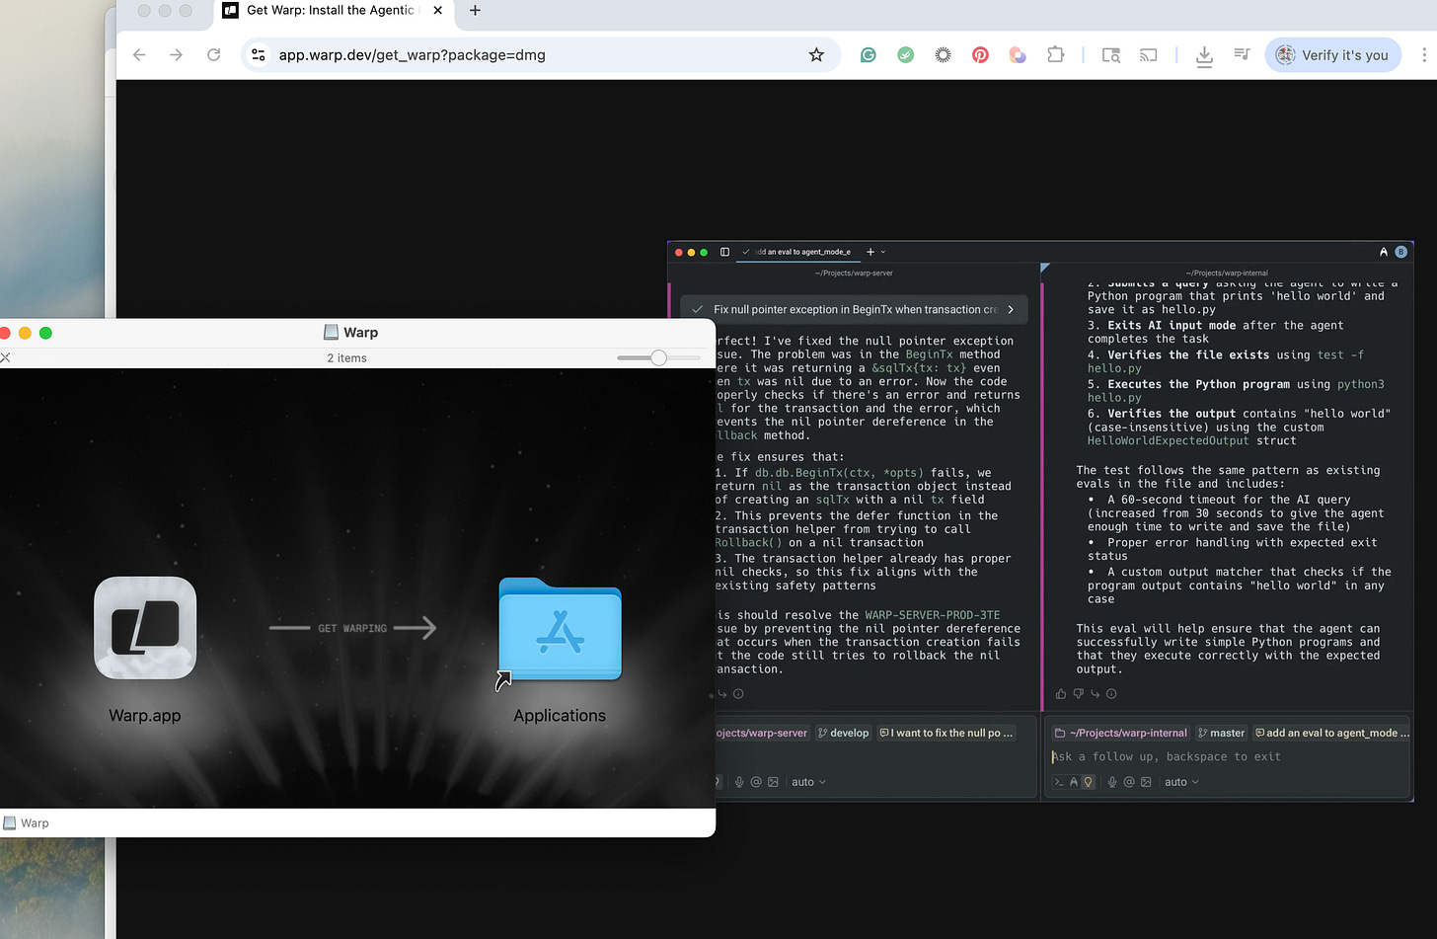Click the microphone icon in right pane input
1437x939 pixels.
pyautogui.click(x=1112, y=781)
